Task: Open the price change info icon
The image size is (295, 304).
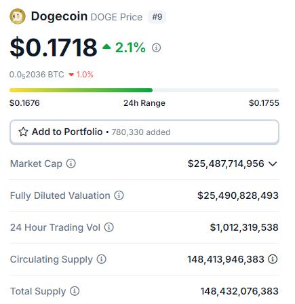Action: coord(156,47)
